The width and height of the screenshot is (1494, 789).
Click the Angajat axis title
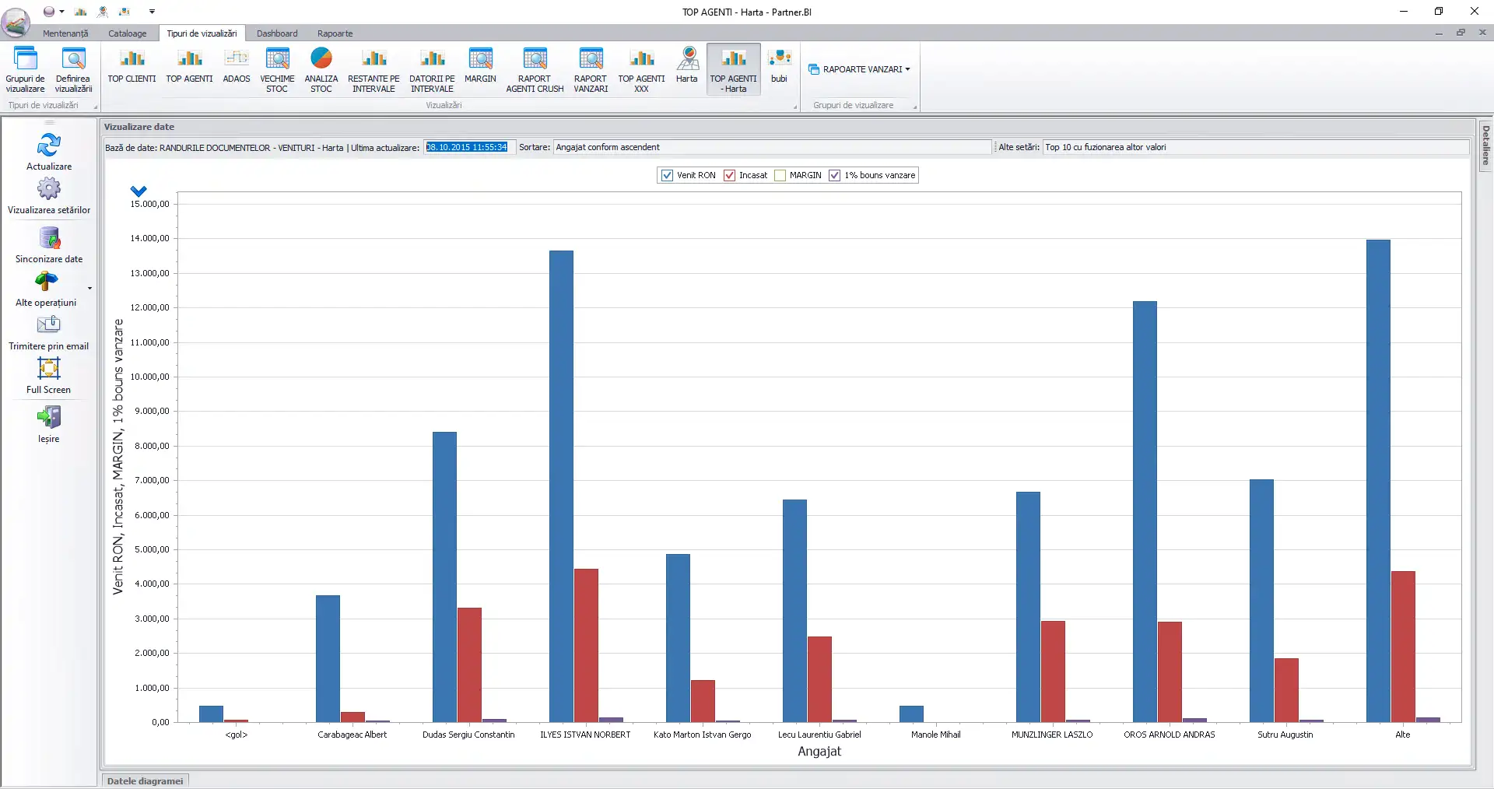(x=819, y=752)
